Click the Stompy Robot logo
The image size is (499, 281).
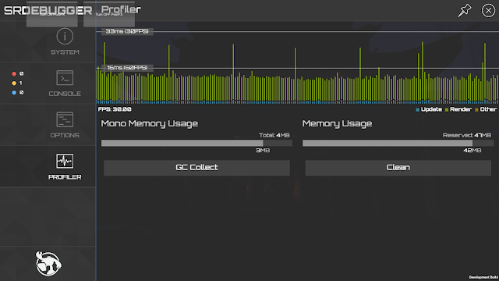(48, 264)
